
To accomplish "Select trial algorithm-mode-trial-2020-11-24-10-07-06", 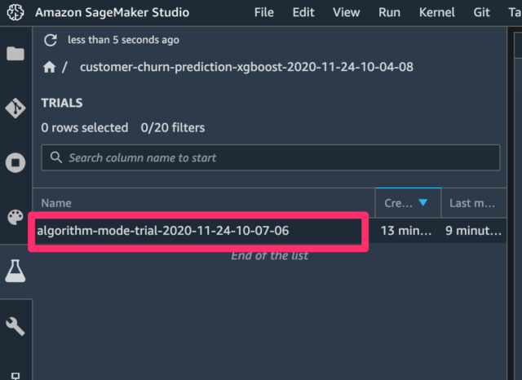I will (x=198, y=231).
